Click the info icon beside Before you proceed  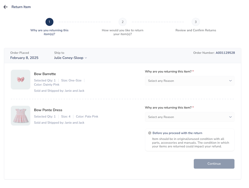tap(150, 133)
